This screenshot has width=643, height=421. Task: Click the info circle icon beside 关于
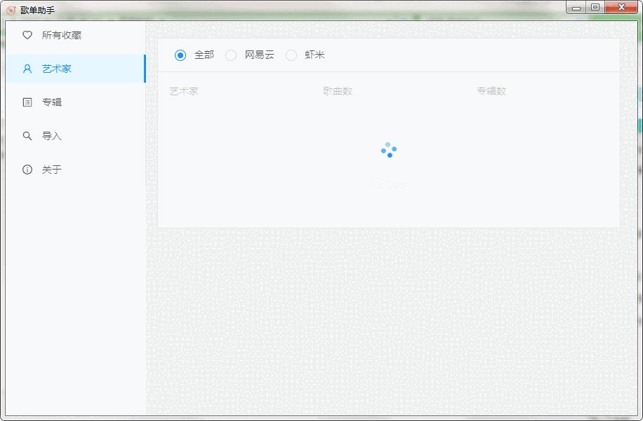(27, 170)
